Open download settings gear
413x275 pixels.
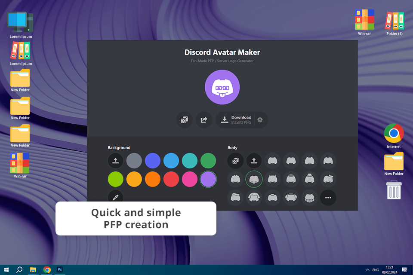point(260,120)
